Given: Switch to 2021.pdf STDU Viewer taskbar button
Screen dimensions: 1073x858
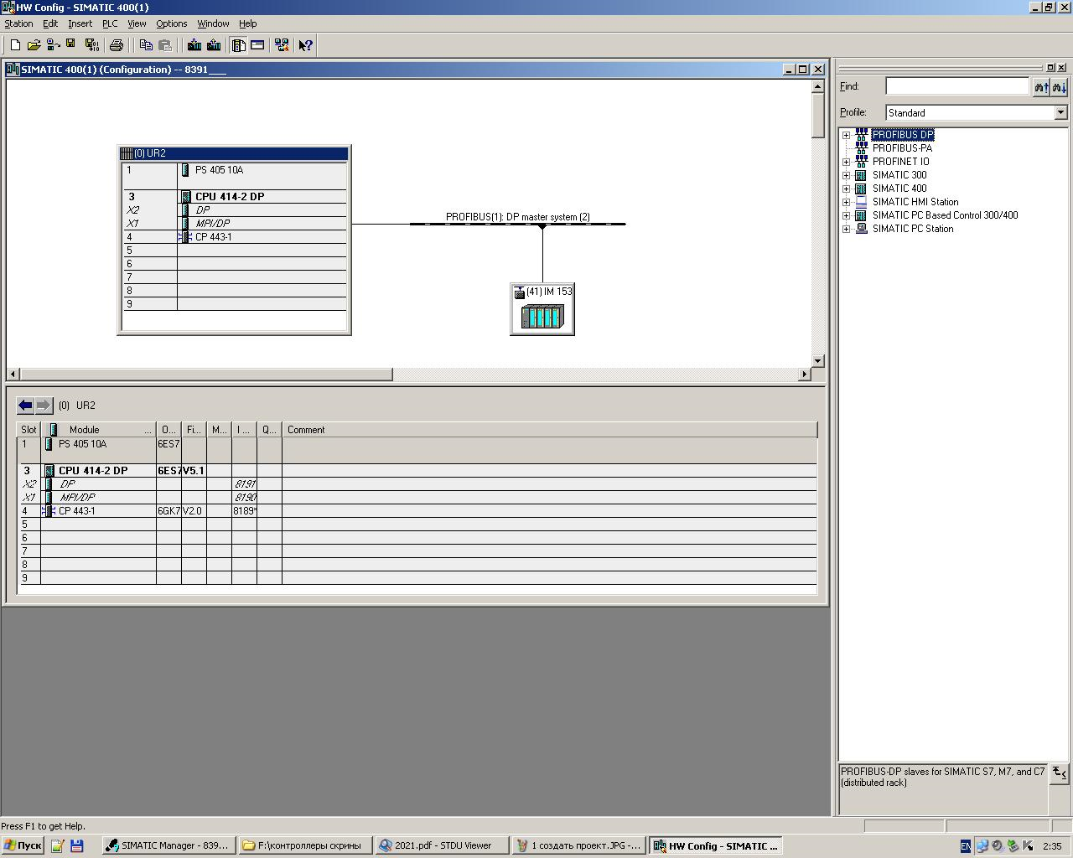Looking at the screenshot, I should coord(442,845).
